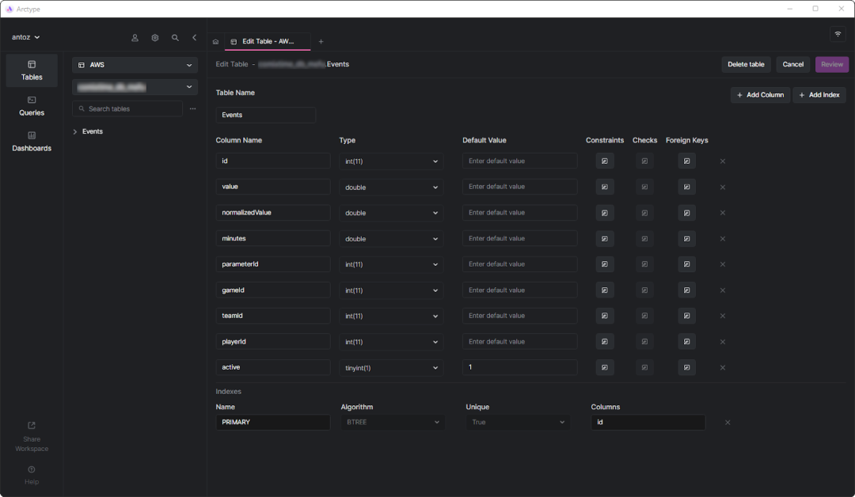Viewport: 855px width, 497px height.
Task: Edit foreign keys for the id column
Action: tap(686, 161)
